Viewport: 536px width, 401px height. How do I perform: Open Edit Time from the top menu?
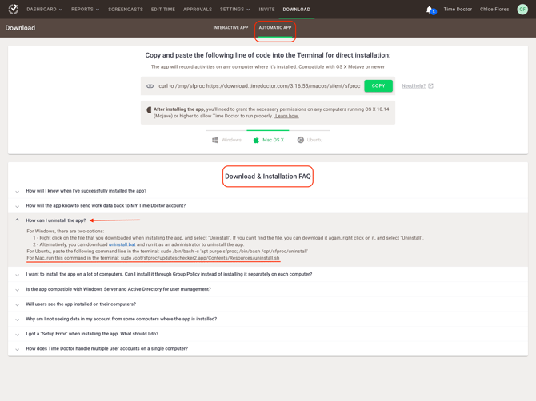point(163,10)
